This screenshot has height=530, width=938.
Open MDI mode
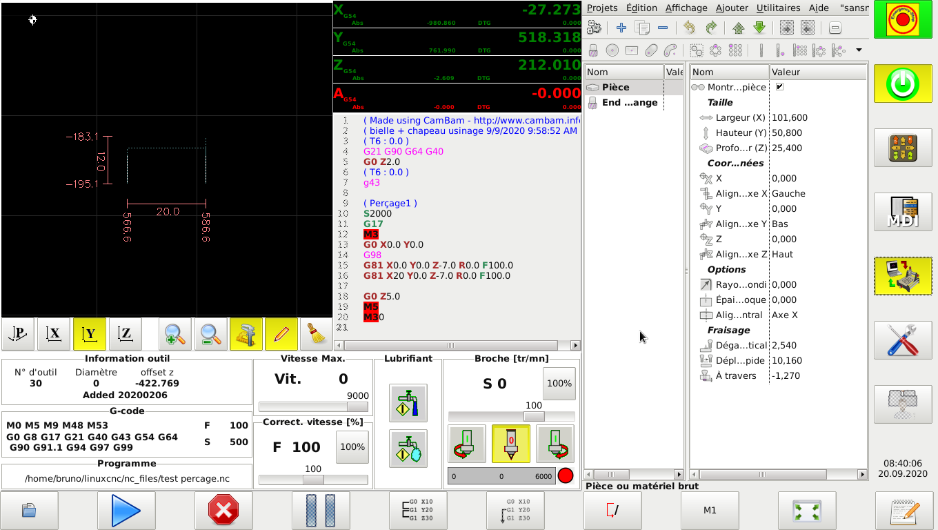tap(903, 213)
